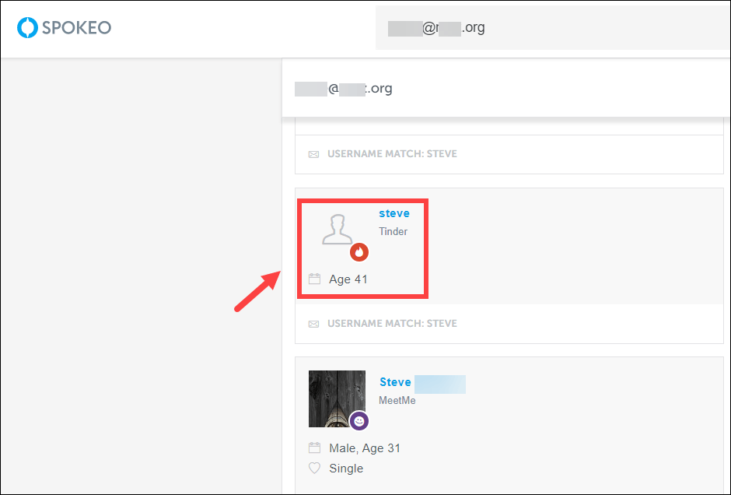Click Username Match: Steve above the Tinder card
Image resolution: width=731 pixels, height=495 pixels.
click(x=392, y=153)
